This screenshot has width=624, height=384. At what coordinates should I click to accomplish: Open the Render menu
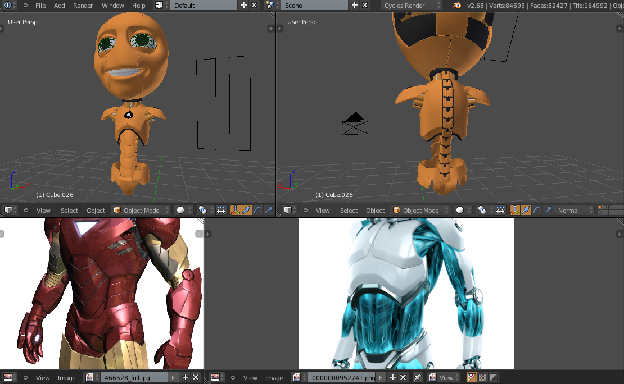(83, 6)
